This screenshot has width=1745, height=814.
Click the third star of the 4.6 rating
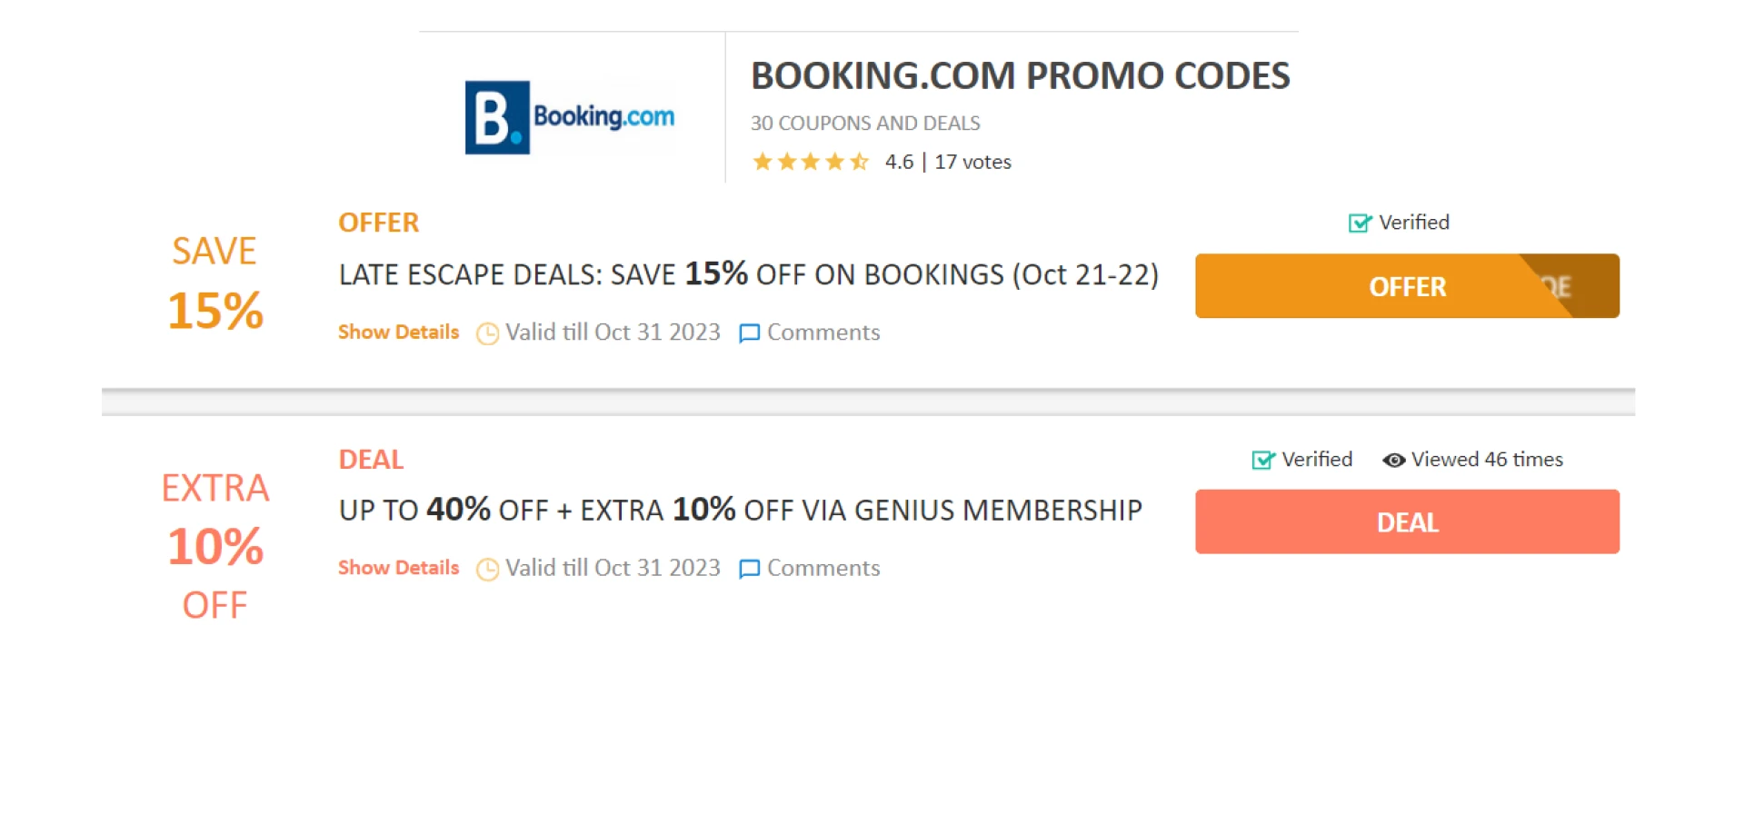click(x=812, y=161)
